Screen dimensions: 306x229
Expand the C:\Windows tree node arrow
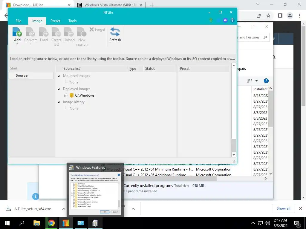click(65, 96)
